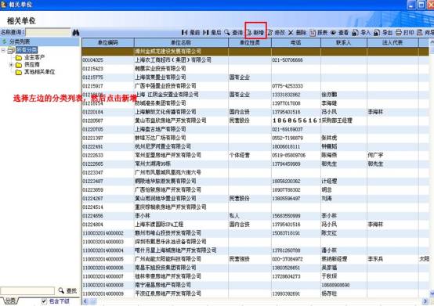Click the 名称查询 input field

point(48,32)
